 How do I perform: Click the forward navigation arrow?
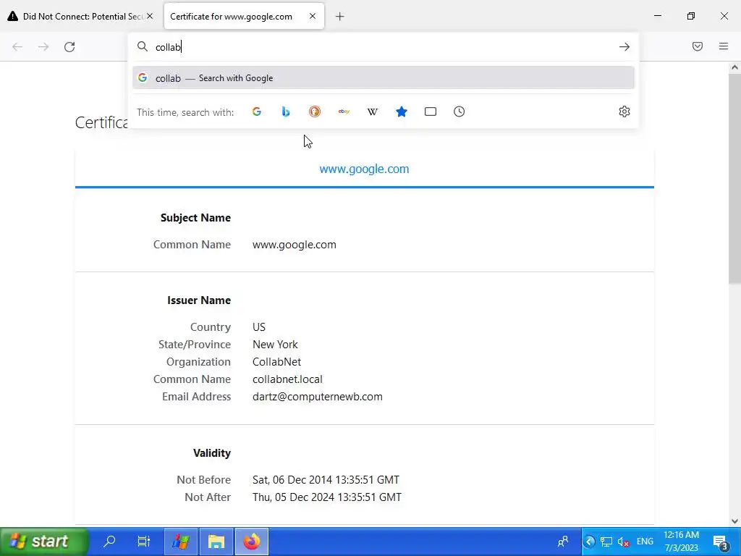click(43, 47)
